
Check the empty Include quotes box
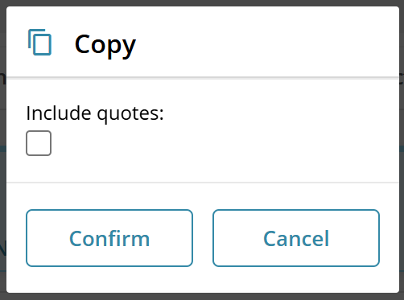click(x=39, y=143)
